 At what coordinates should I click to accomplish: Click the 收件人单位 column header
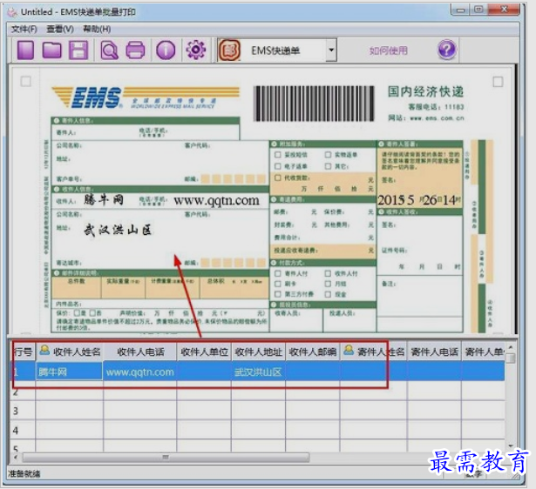click(x=205, y=352)
